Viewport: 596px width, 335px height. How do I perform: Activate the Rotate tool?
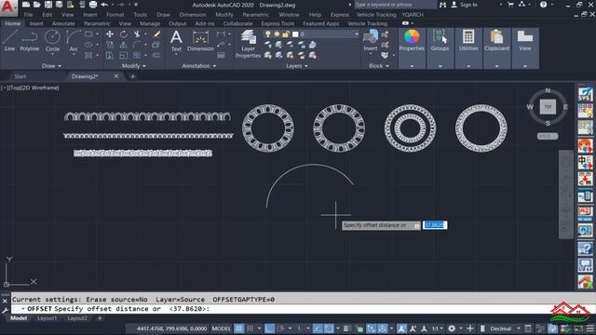(x=124, y=34)
